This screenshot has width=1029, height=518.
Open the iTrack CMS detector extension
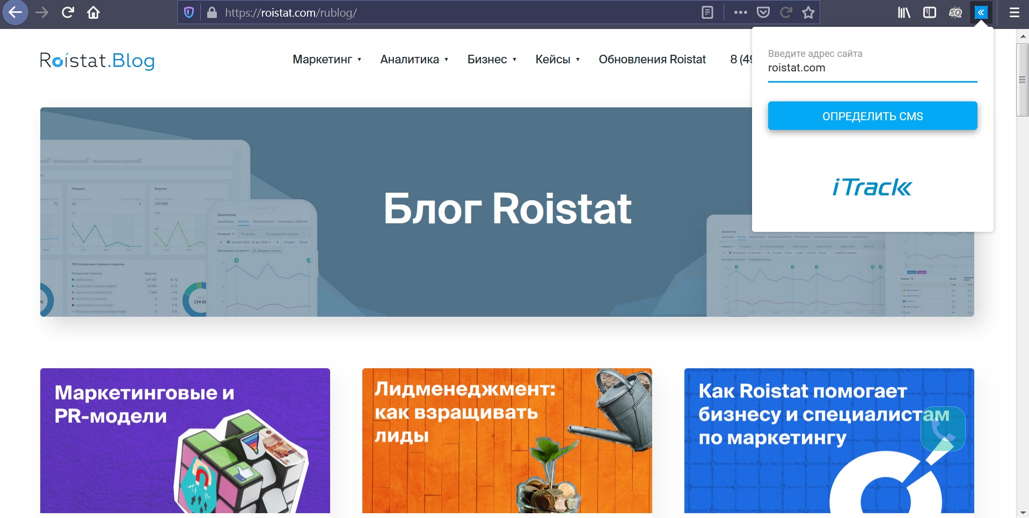(982, 12)
